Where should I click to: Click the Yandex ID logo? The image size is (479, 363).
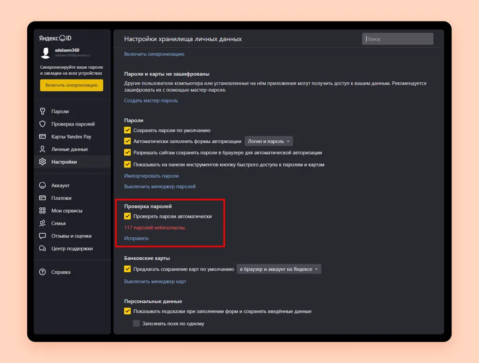pos(55,38)
